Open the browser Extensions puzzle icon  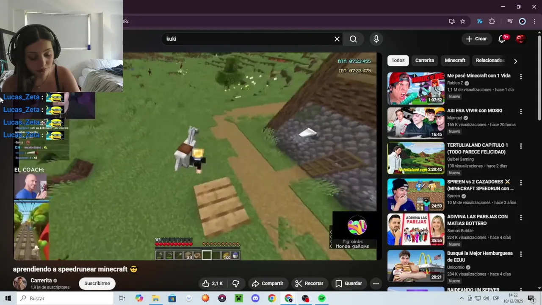(x=492, y=21)
